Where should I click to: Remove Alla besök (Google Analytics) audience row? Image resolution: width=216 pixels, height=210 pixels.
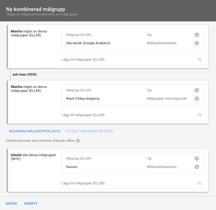pos(197,43)
